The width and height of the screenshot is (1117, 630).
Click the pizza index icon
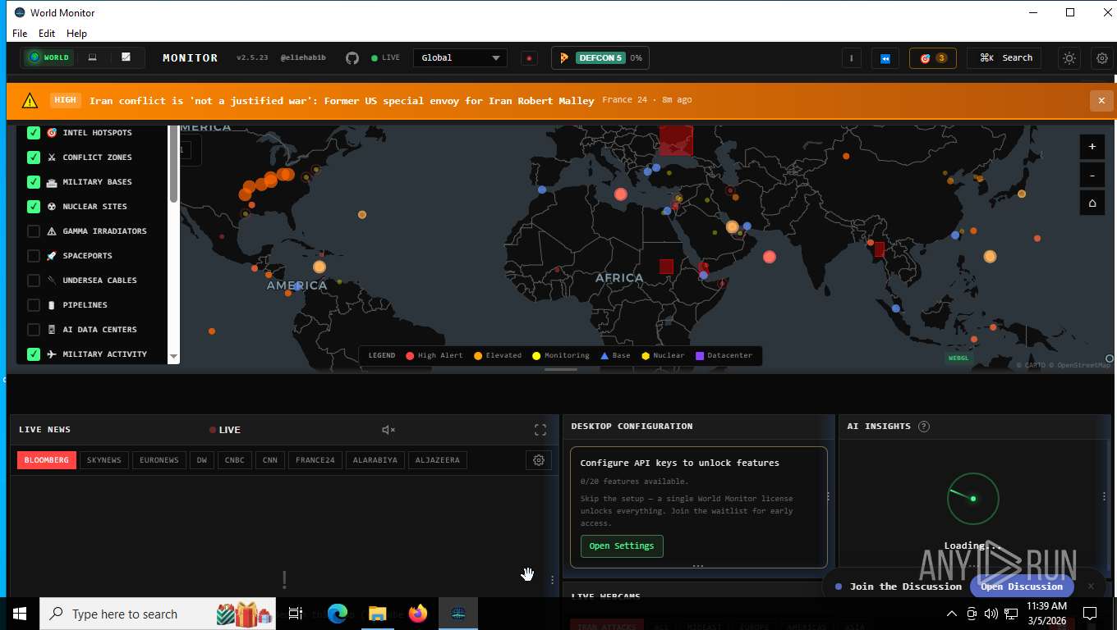564,57
